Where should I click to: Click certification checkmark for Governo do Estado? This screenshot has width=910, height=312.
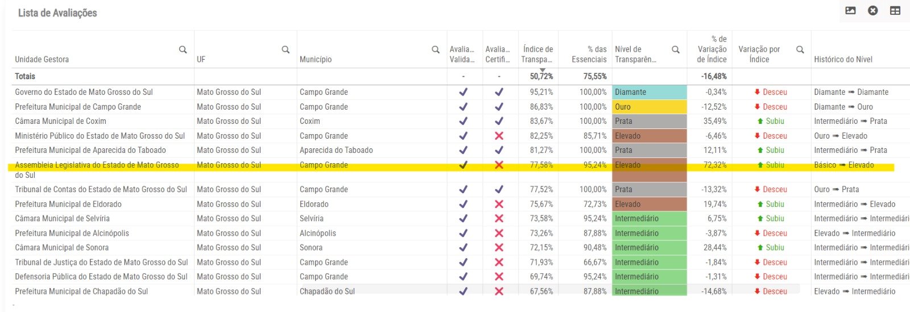pos(499,92)
